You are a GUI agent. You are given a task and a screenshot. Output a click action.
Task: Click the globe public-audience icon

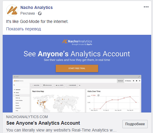pyautogui.click(x=40, y=13)
